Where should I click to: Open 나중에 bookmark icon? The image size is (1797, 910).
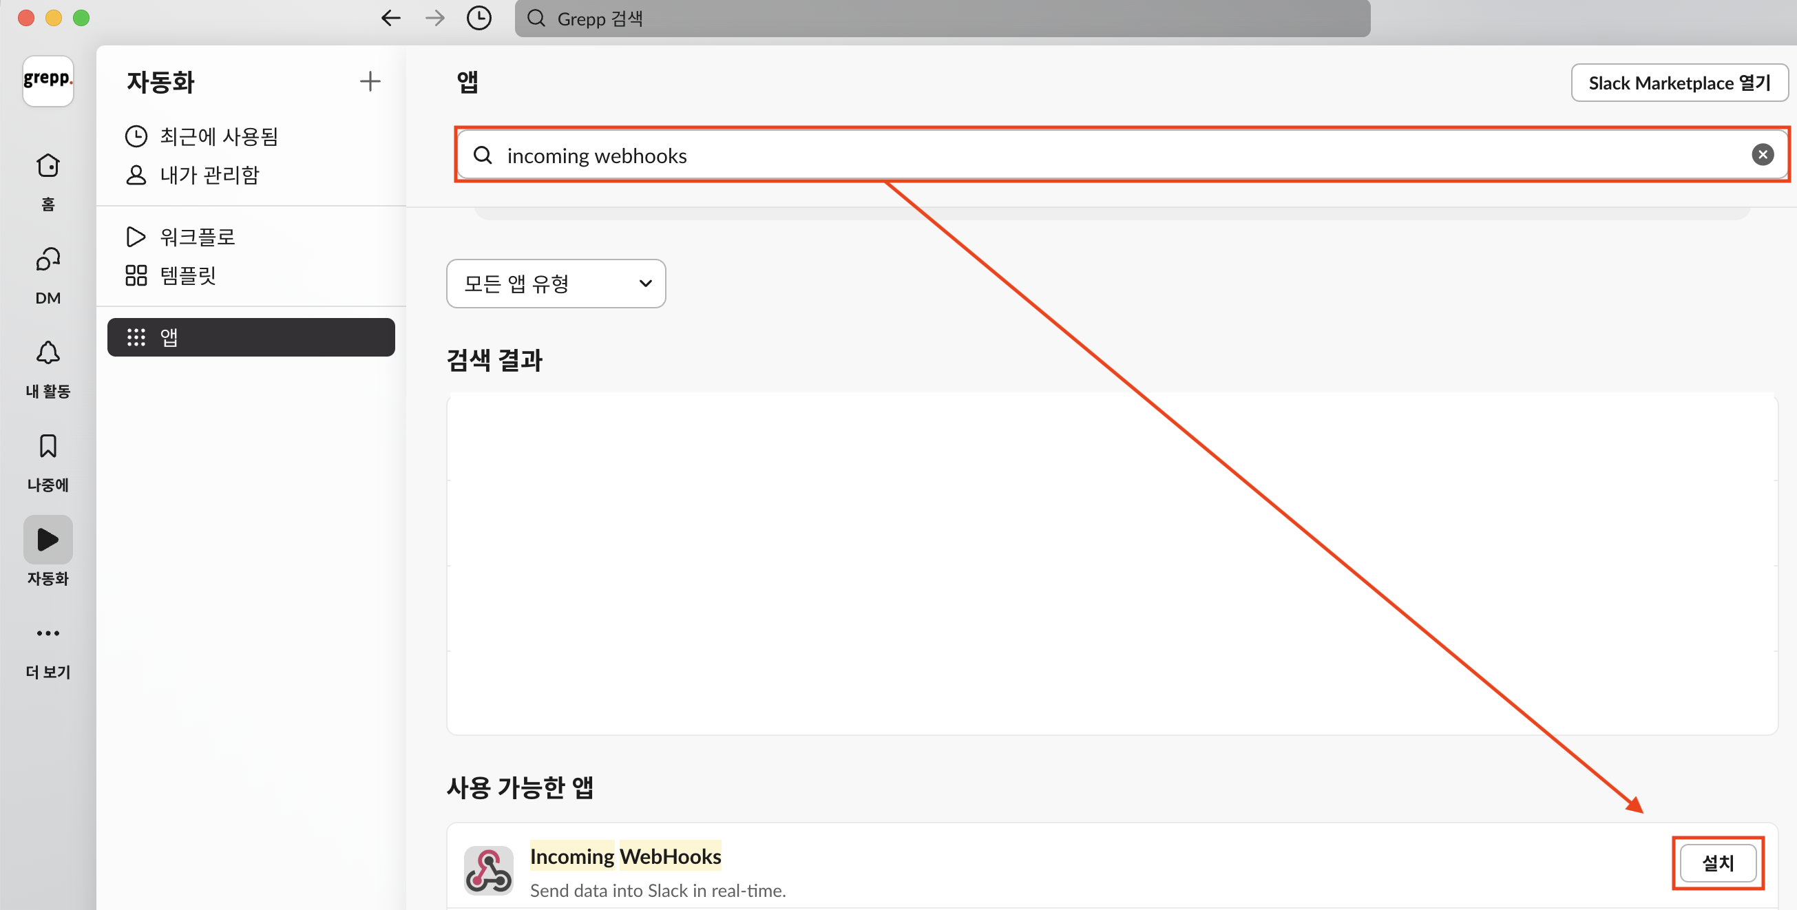pyautogui.click(x=48, y=446)
